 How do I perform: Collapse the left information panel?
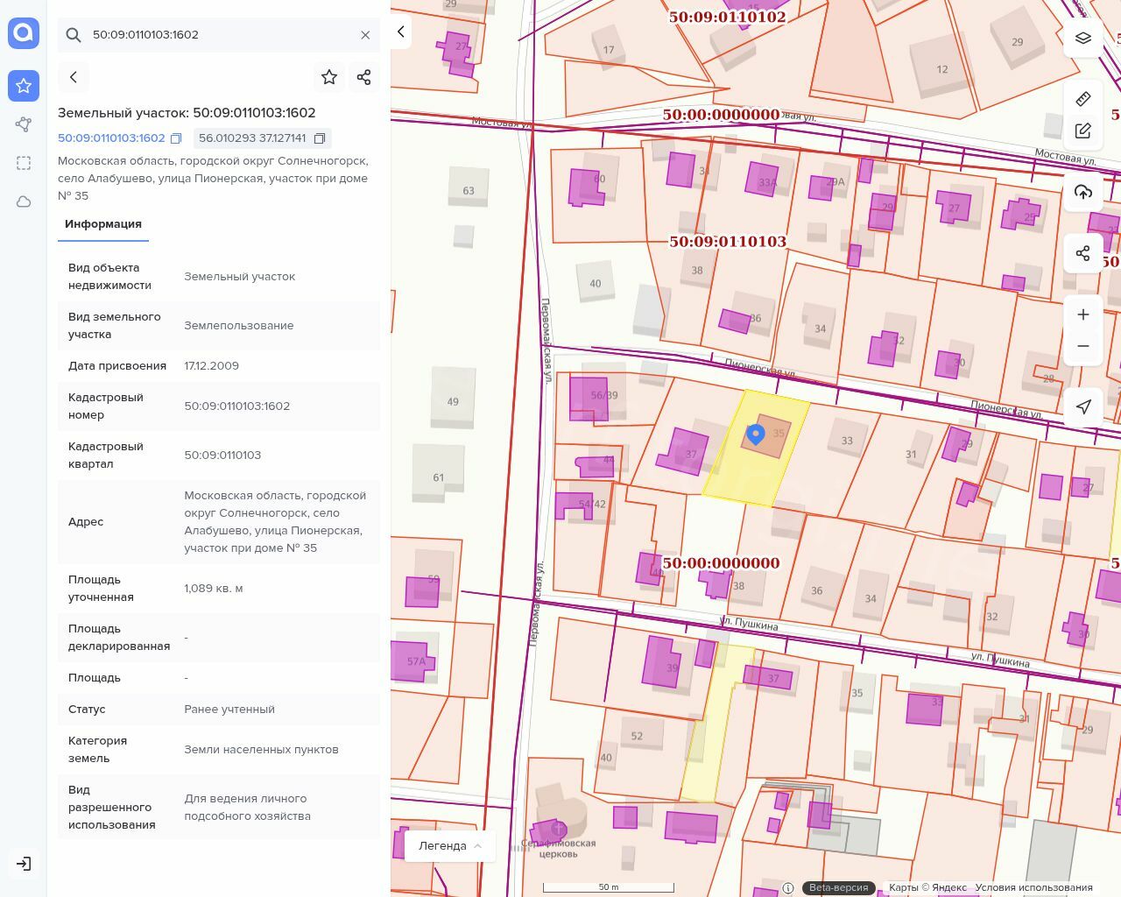tap(401, 32)
